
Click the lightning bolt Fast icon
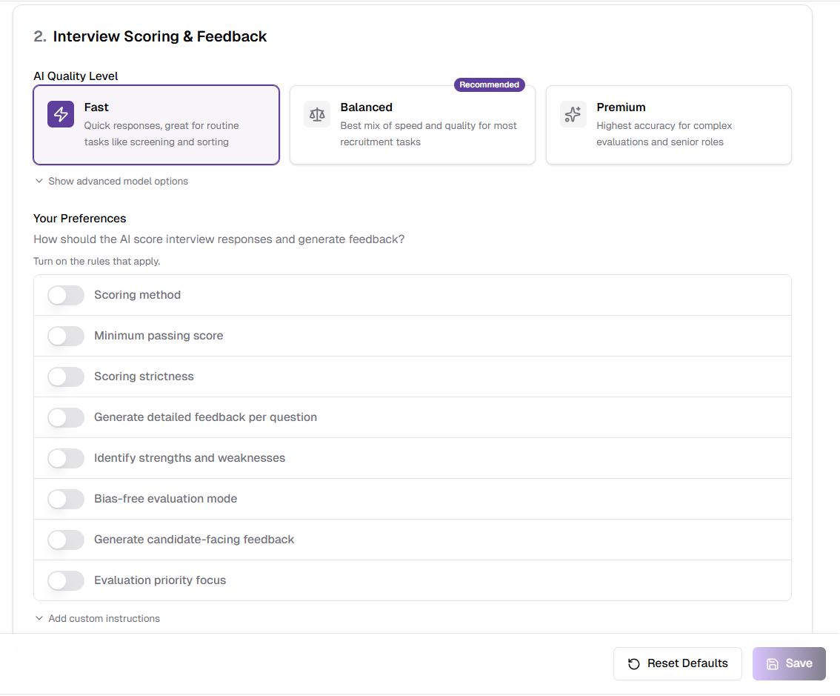point(61,115)
